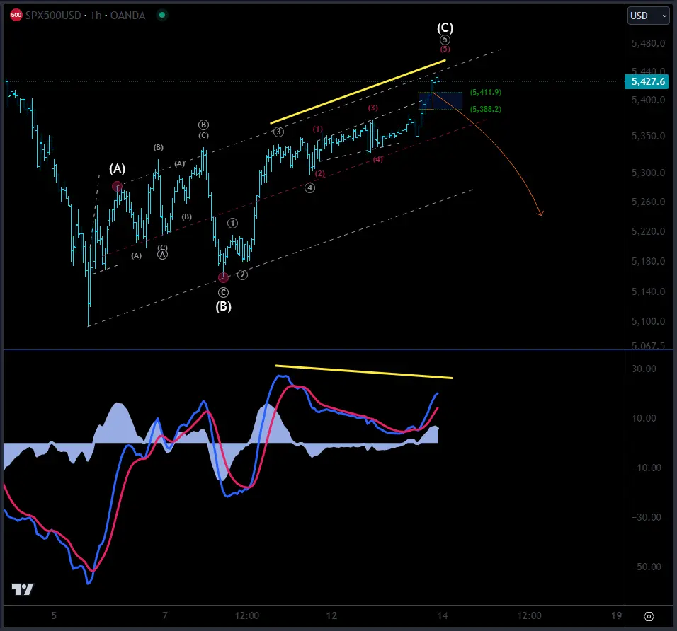This screenshot has width=677, height=631.
Task: Click the green market status dot
Action: click(162, 15)
